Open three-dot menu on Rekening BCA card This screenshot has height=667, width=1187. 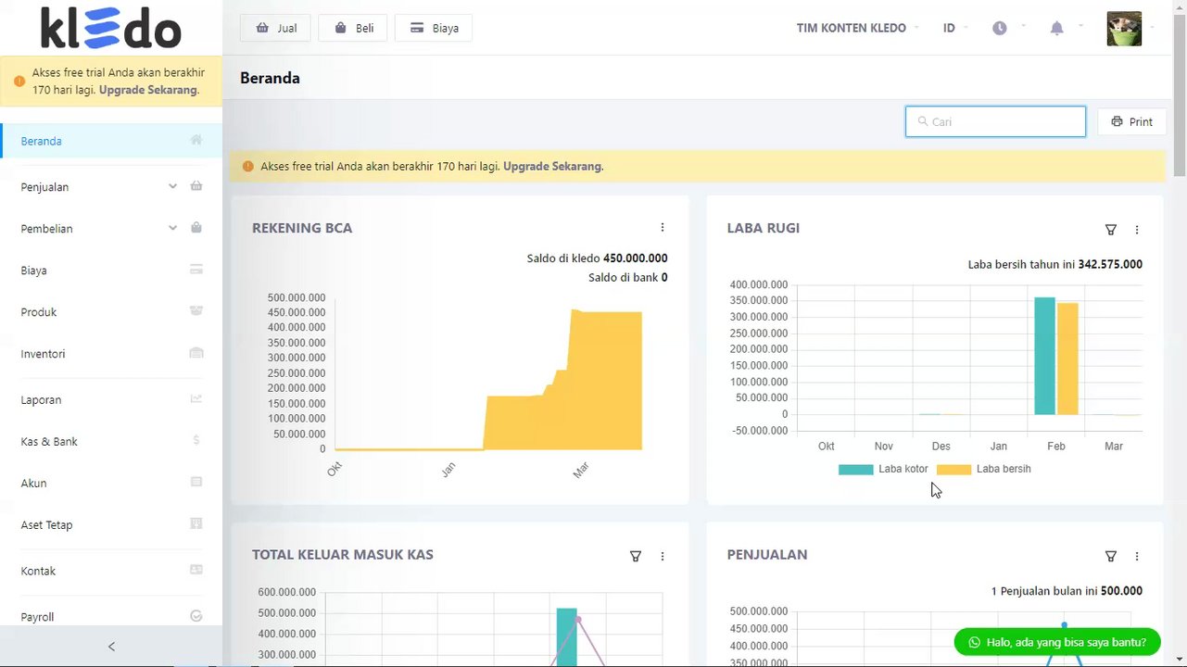tap(663, 228)
